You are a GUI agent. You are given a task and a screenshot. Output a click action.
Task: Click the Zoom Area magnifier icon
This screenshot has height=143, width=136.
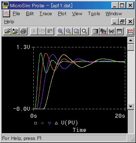coord(77,31)
